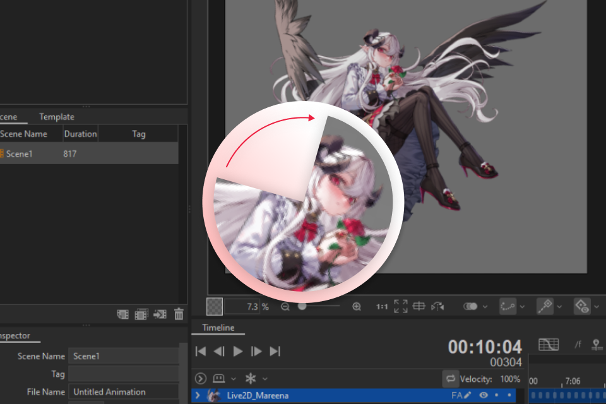The image size is (606, 404).
Task: Play the animation
Action: tap(238, 351)
